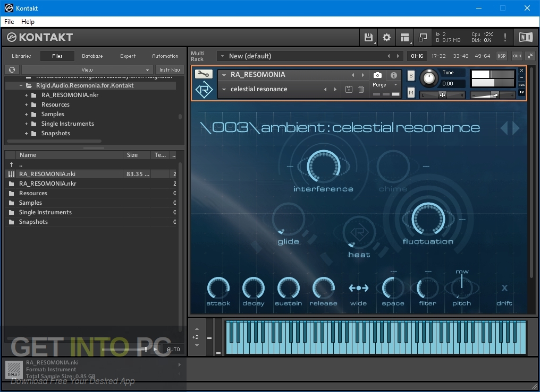Expand the Snapshots tree folder
540x392 pixels.
tap(26, 133)
